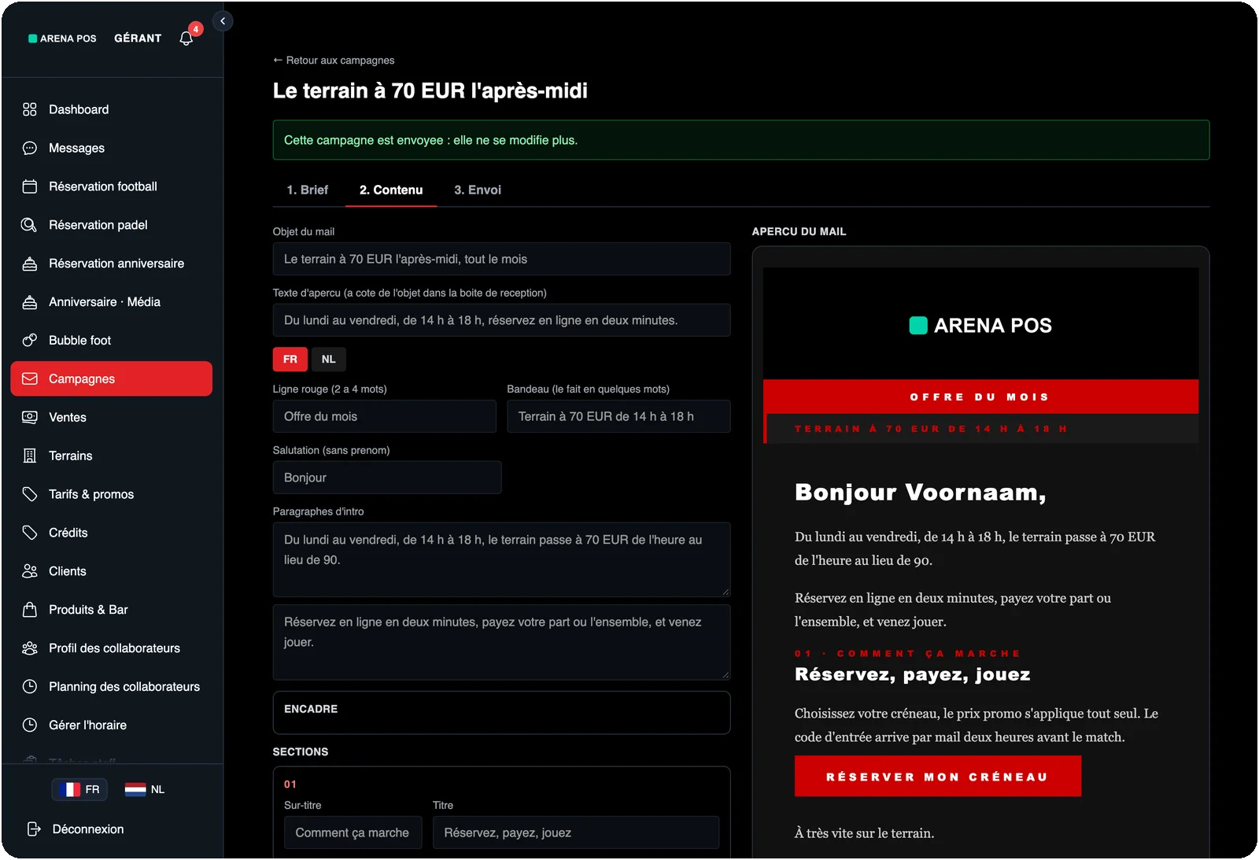Click the Salutation Bonjour field
The width and height of the screenshot is (1259, 860).
coord(387,478)
